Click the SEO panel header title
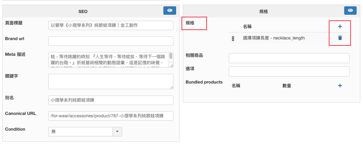This screenshot has width=363, height=145. click(83, 11)
